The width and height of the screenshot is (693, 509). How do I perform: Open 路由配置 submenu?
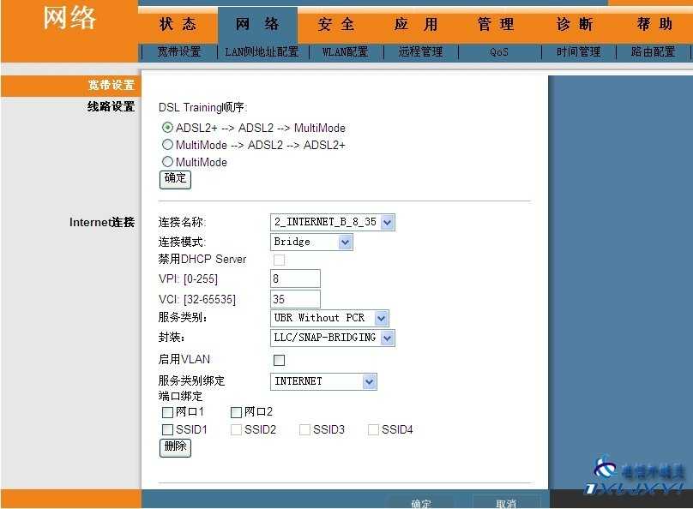click(653, 52)
